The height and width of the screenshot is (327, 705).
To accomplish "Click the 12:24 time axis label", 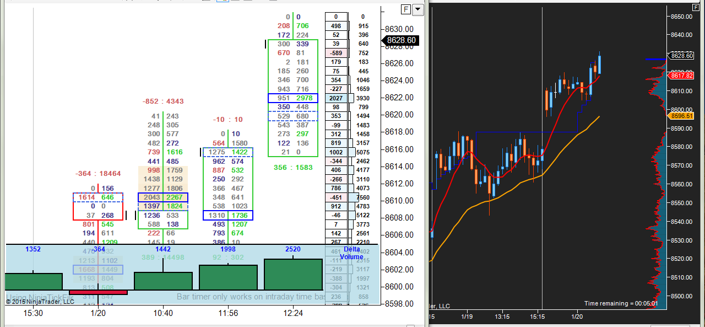I will (292, 313).
